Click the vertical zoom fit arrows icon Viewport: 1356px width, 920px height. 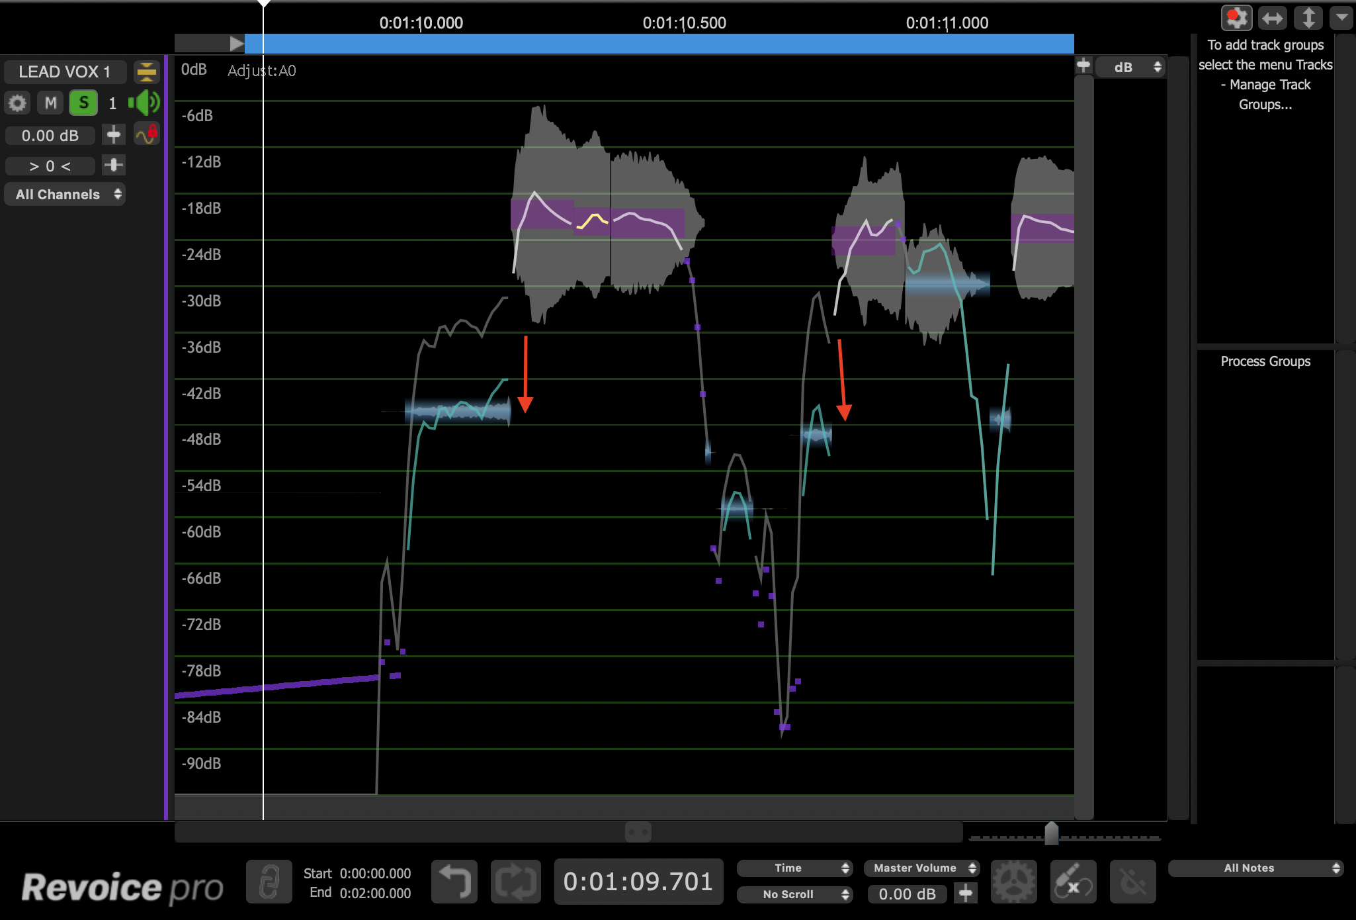point(1308,18)
